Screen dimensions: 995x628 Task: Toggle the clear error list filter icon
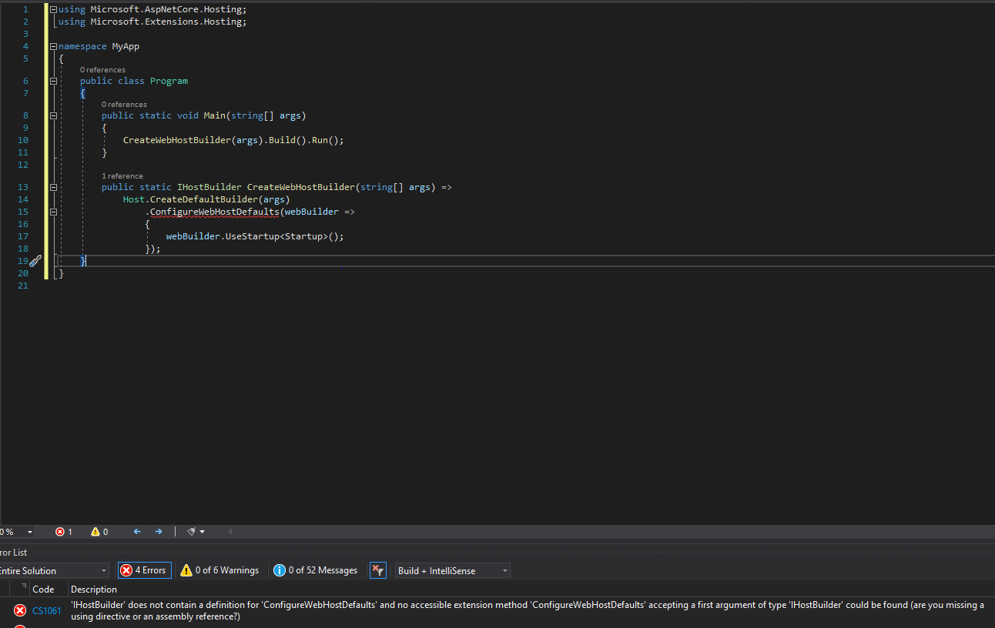(x=377, y=570)
